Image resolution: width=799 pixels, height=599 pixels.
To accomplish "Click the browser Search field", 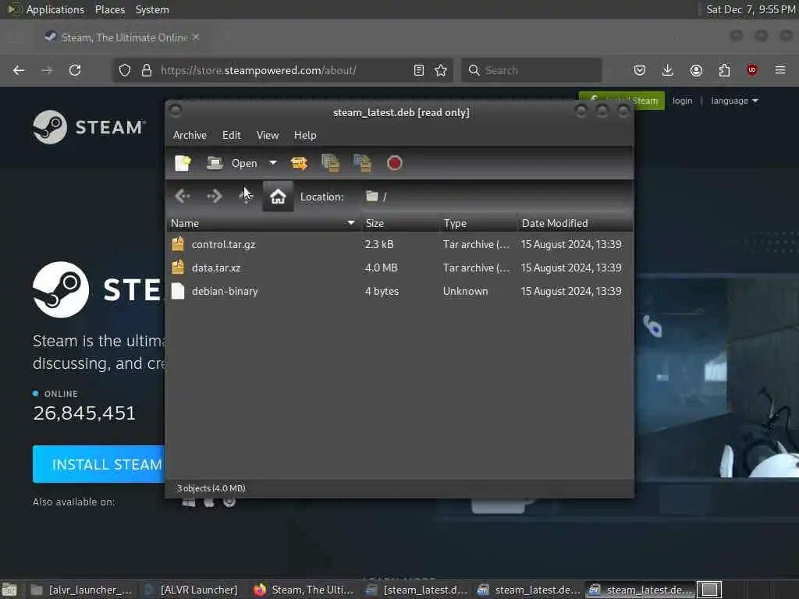I will pos(531,70).
